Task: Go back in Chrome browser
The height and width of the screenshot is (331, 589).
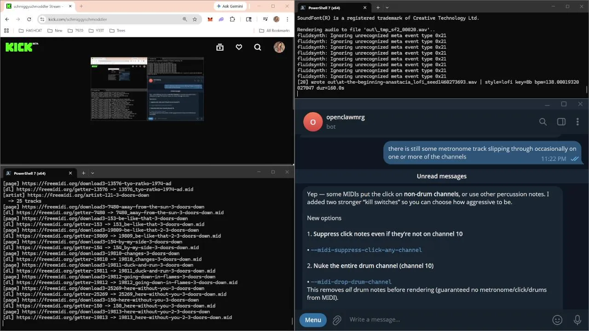Action: coord(7,19)
